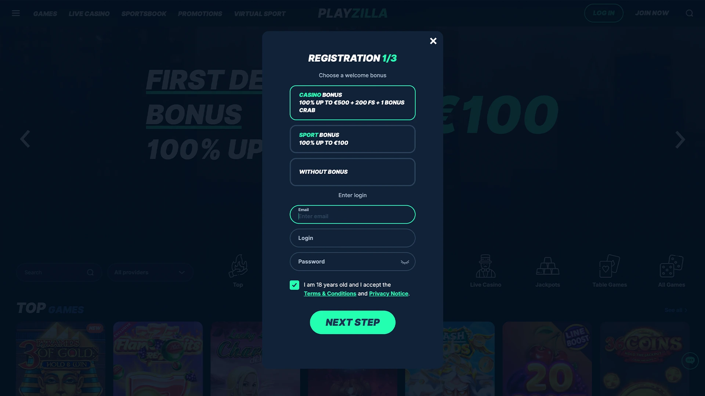Screen dimensions: 705x396
Task: Select the Sport Bonus option
Action: tap(352, 139)
